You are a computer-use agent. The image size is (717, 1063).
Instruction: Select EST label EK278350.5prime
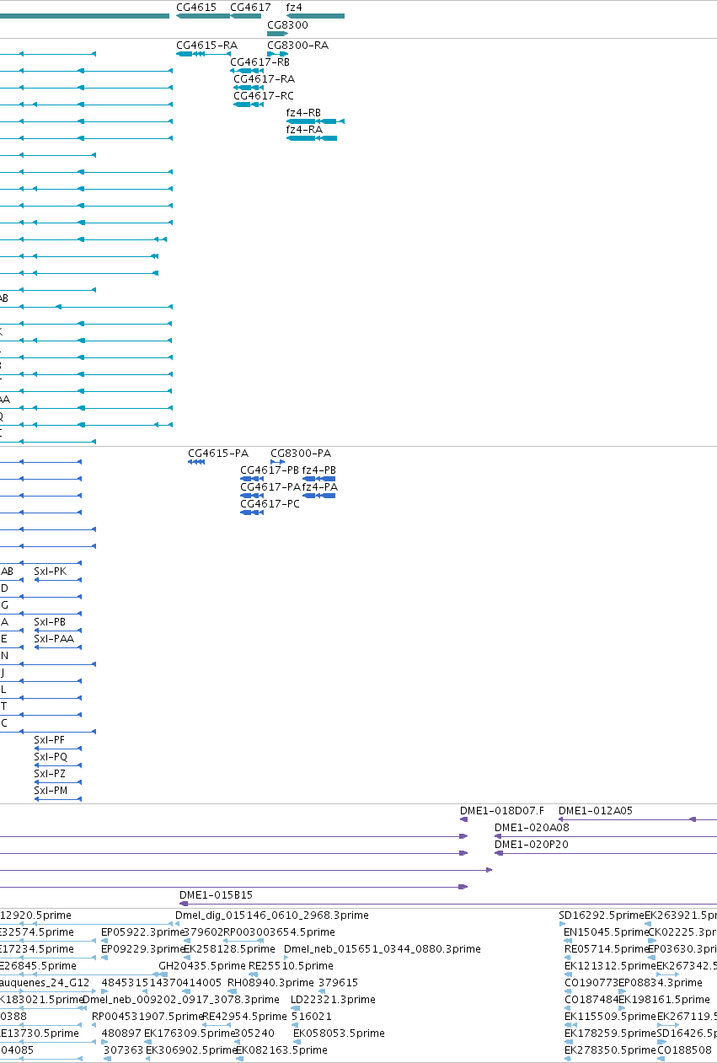coord(610,1050)
